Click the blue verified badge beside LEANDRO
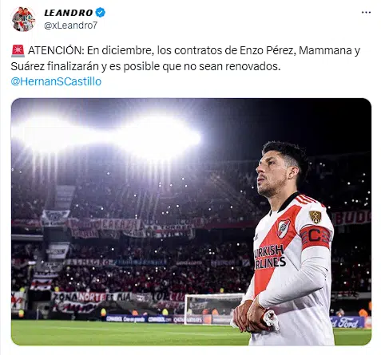 click(101, 13)
